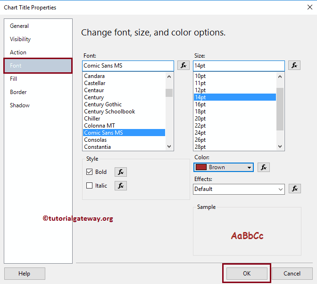Click the font list scrollbar thumb
This screenshot has width=317, height=284.
coord(169,93)
